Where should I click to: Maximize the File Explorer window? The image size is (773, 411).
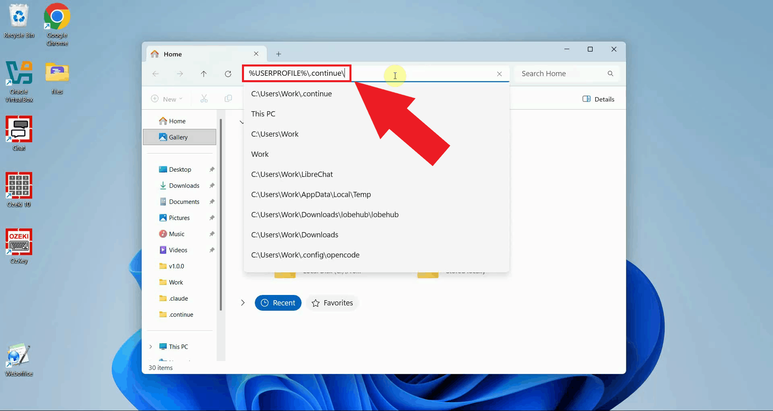(590, 49)
